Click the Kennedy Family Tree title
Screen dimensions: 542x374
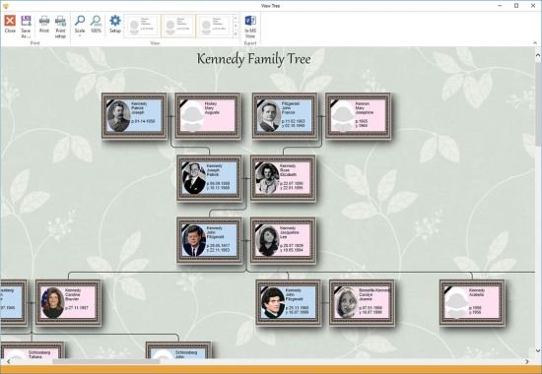253,59
